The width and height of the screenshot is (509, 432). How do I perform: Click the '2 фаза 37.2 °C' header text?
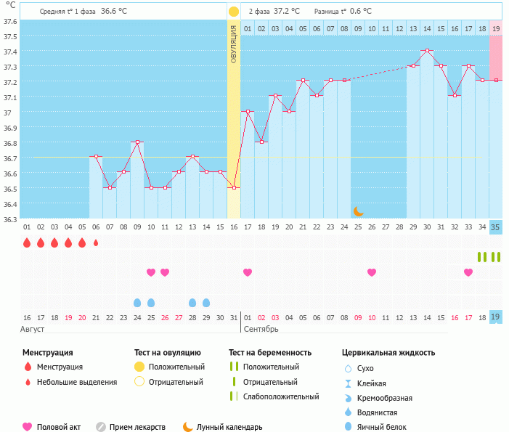click(x=274, y=12)
